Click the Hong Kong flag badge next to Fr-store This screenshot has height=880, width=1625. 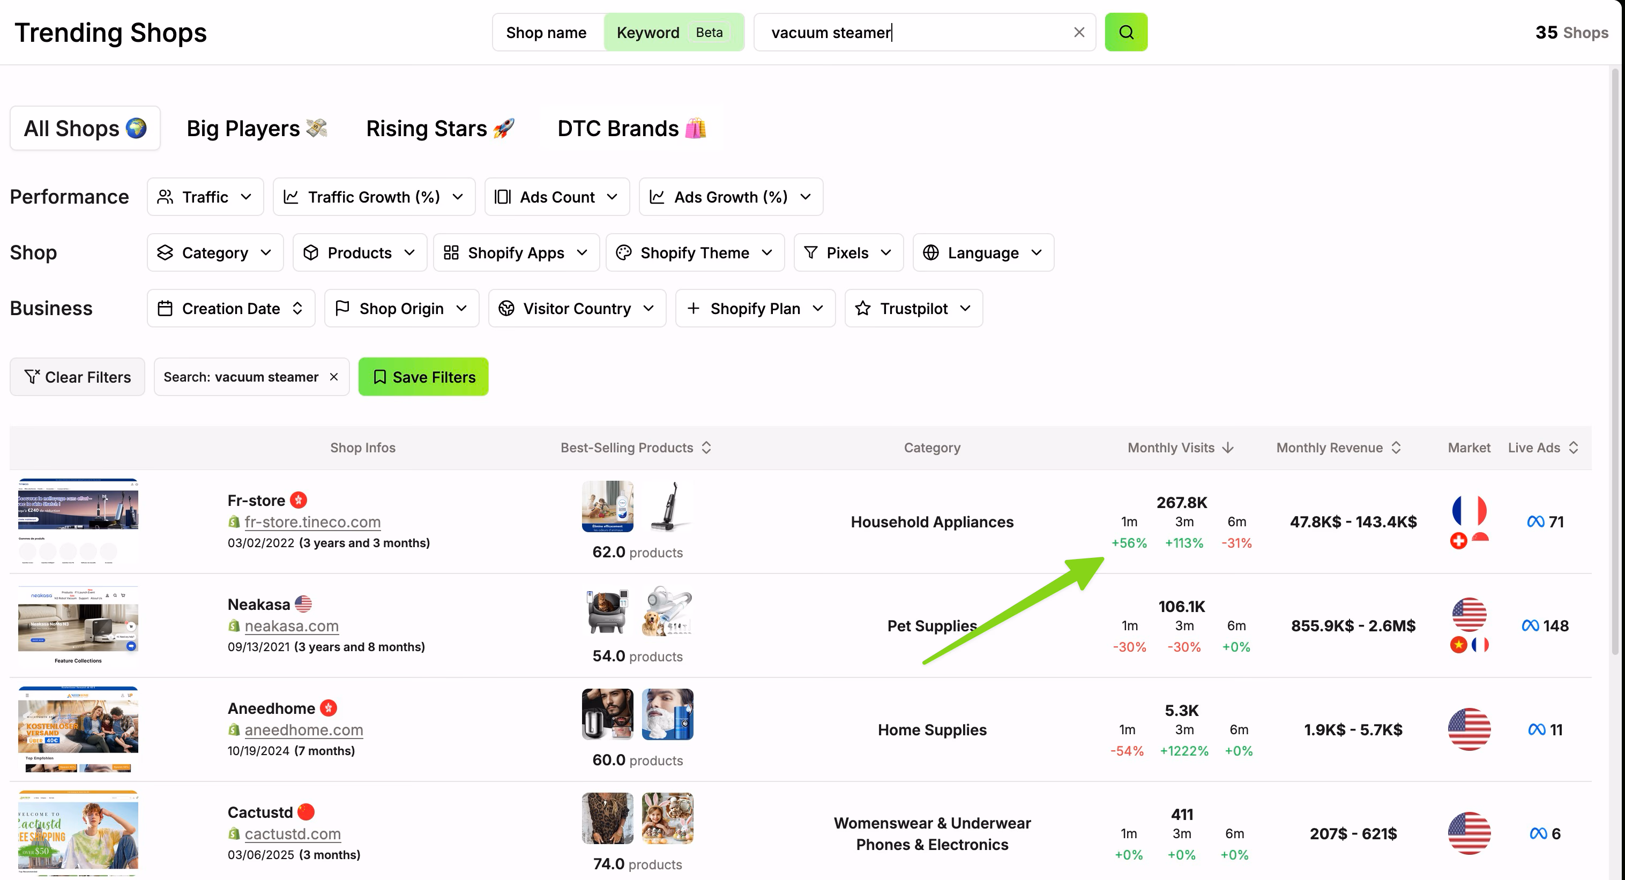[x=299, y=500]
